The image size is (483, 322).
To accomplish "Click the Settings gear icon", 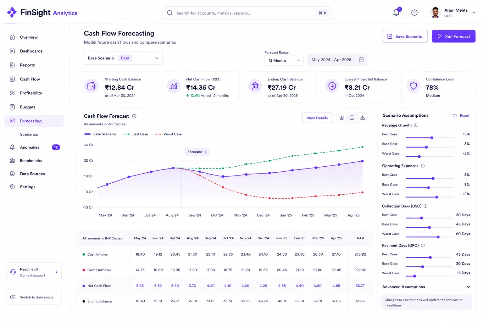I will pyautogui.click(x=12, y=187).
